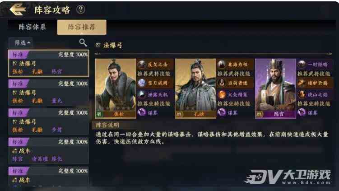Select the 阵容推荐 tab
This screenshot has width=339, height=191.
[x=82, y=27]
